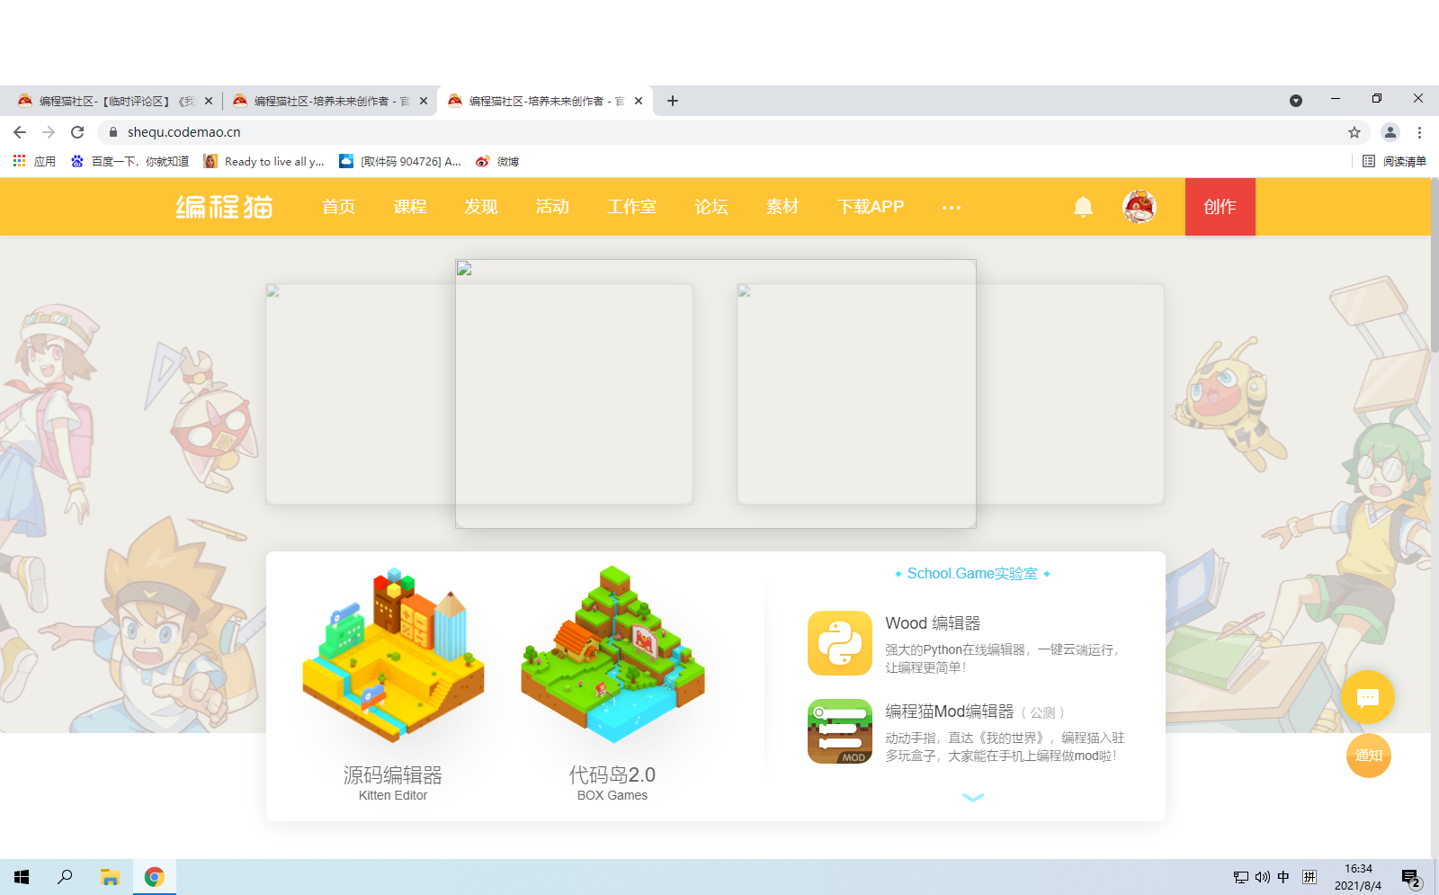1439x895 pixels.
Task: Open the School.Game实验室 heading link
Action: (x=972, y=574)
